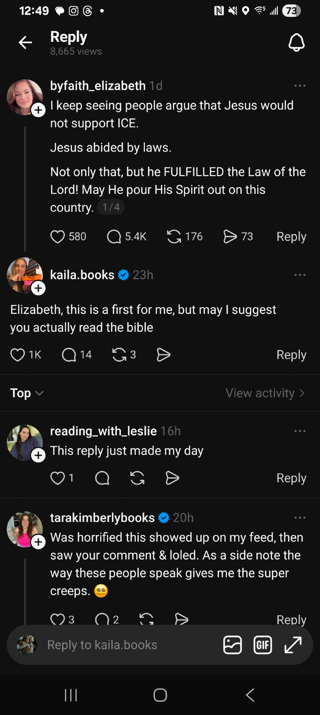Open the GIF picker
320x715 pixels.
[263, 645]
